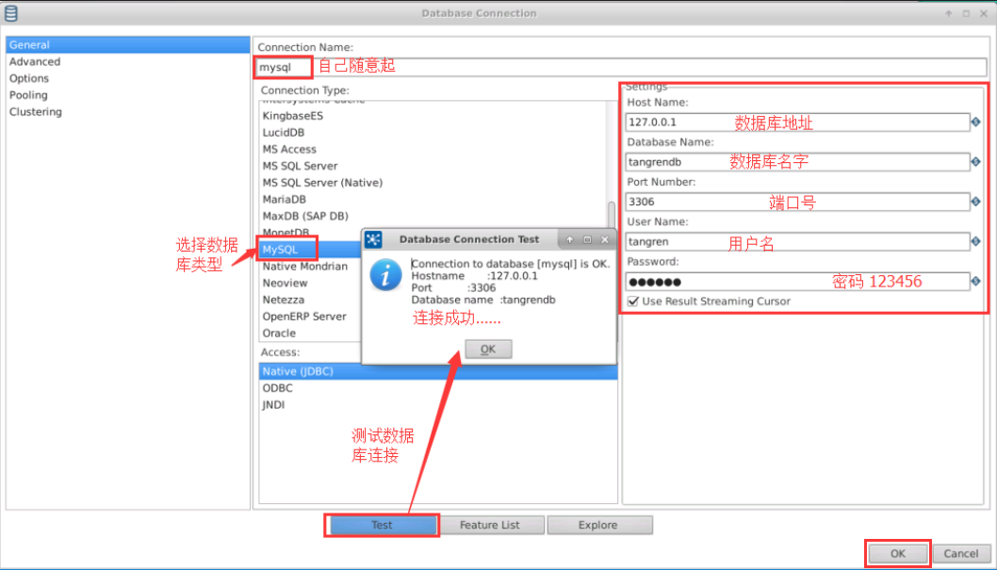Select the General category

coord(128,45)
